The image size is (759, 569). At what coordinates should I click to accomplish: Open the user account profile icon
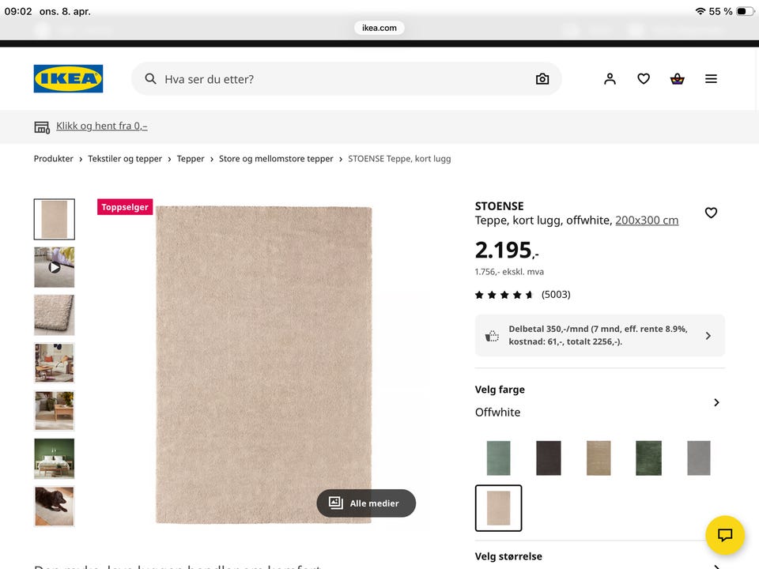pyautogui.click(x=610, y=79)
